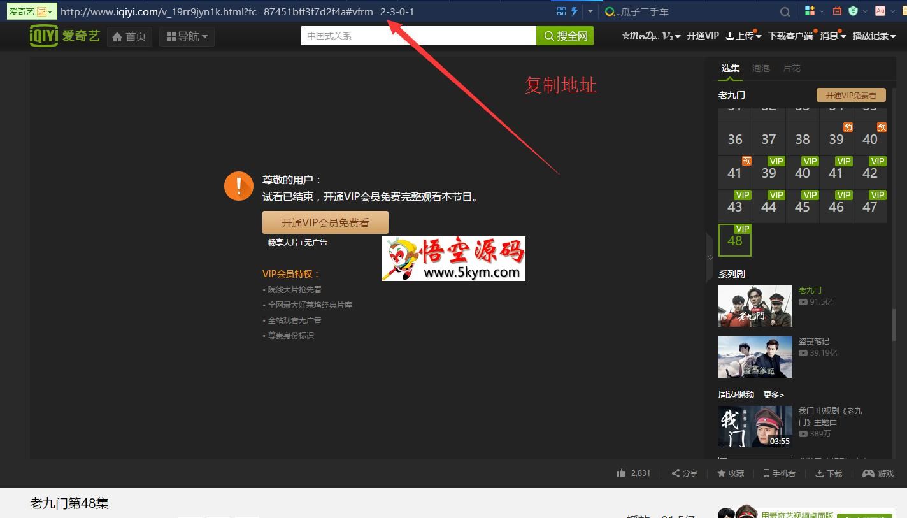Open the 老九门 series title link
Screen dimensions: 907x518
point(810,291)
